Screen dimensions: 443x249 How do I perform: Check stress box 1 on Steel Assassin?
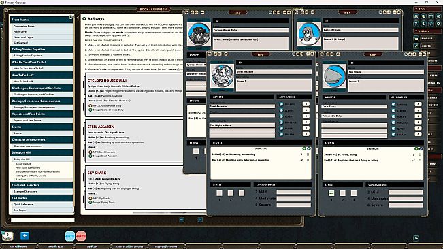pyautogui.click(x=219, y=193)
